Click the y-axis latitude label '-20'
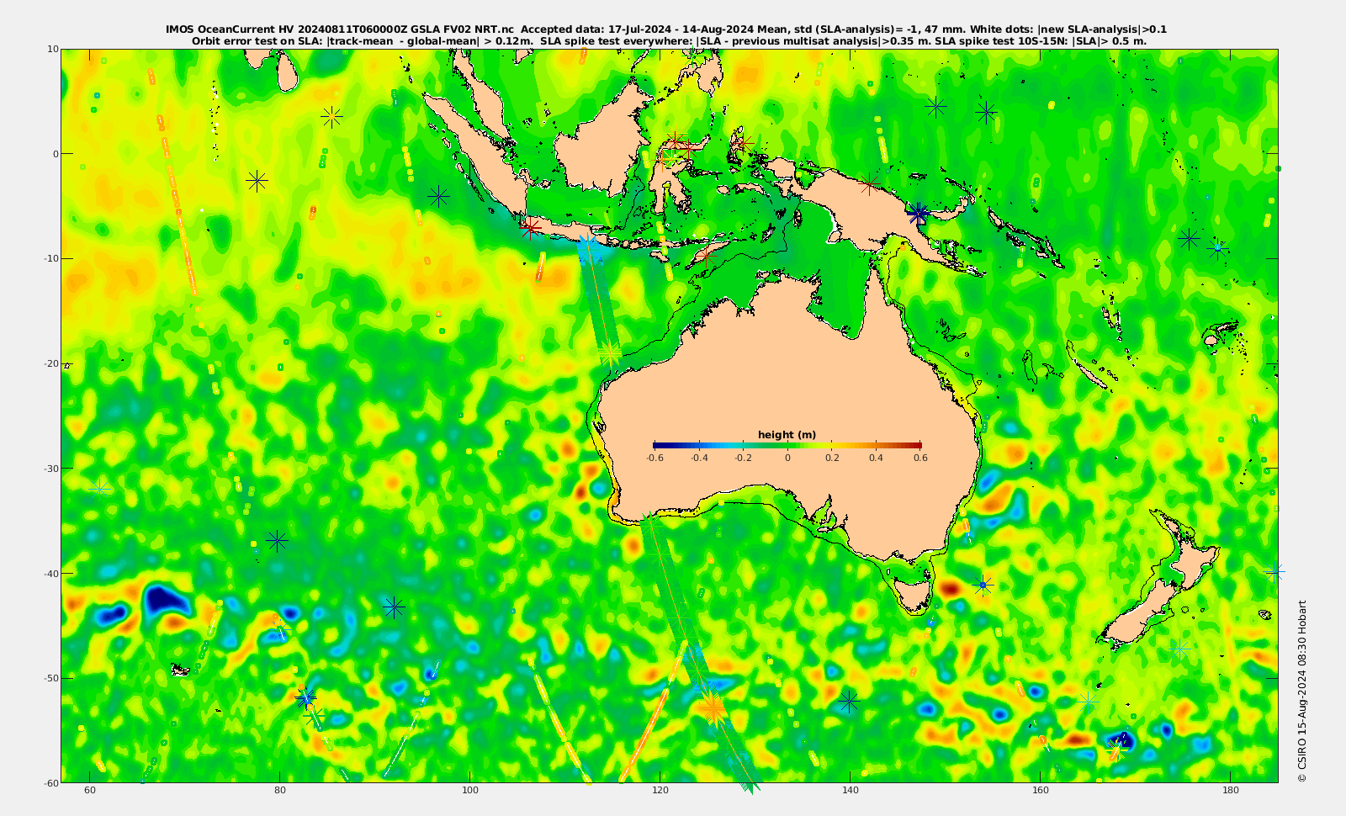This screenshot has width=1346, height=816. [x=51, y=363]
